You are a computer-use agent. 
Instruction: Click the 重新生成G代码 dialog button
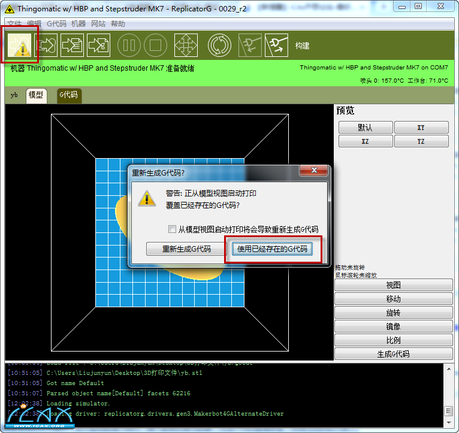point(186,249)
